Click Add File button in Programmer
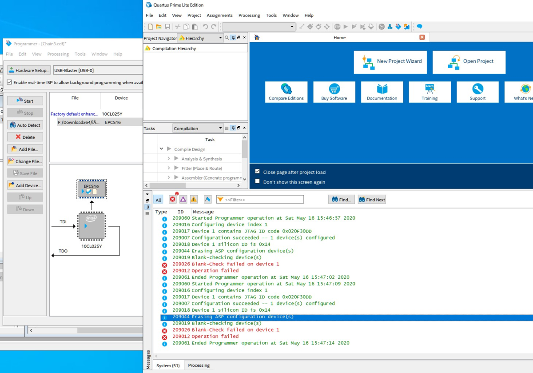The width and height of the screenshot is (533, 373). (25, 149)
